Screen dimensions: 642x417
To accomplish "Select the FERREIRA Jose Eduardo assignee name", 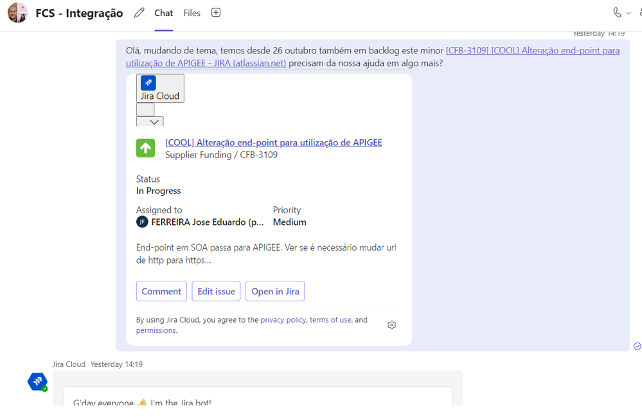I will (208, 222).
